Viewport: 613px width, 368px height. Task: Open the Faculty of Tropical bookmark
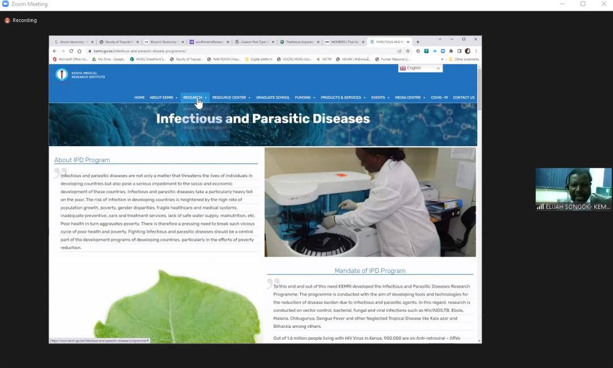pyautogui.click(x=186, y=59)
